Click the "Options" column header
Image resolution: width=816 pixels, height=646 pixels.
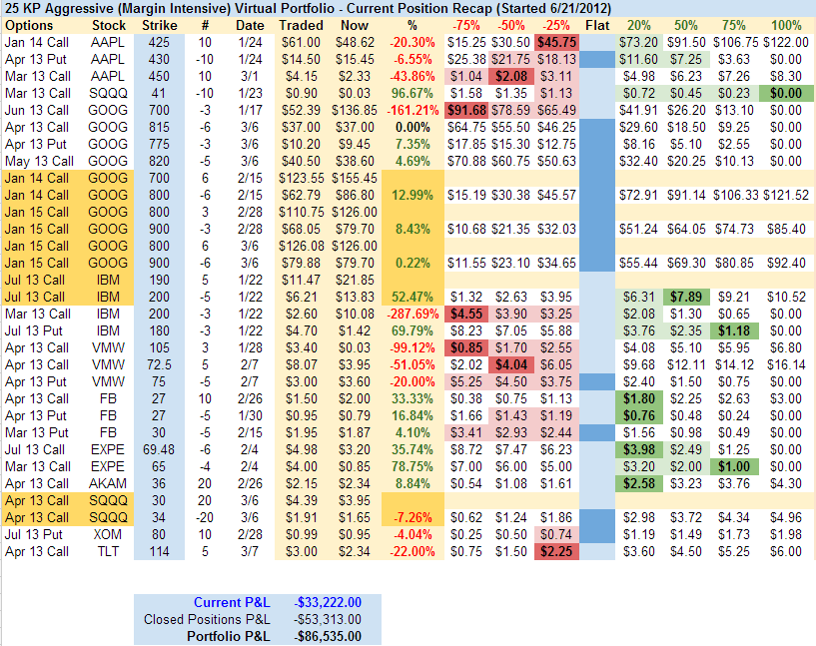[28, 24]
